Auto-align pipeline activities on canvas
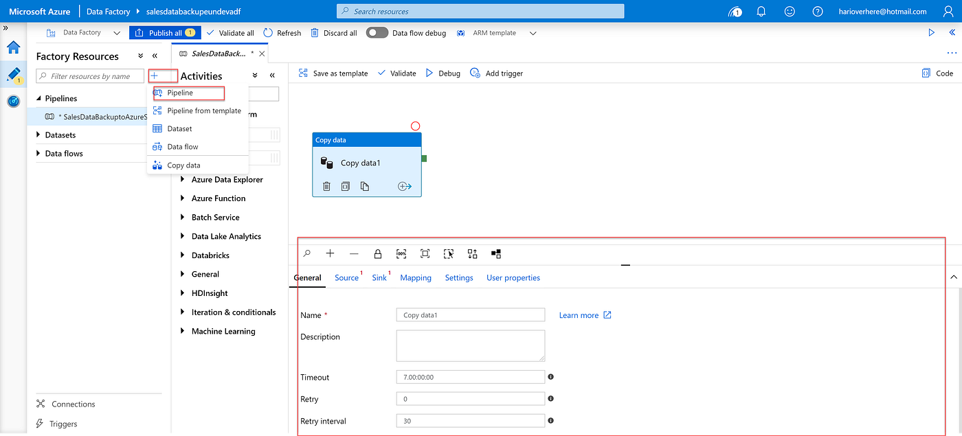The height and width of the screenshot is (436, 962). pos(472,253)
